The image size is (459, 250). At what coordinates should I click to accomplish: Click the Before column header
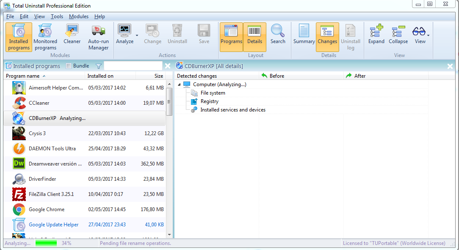pos(301,76)
